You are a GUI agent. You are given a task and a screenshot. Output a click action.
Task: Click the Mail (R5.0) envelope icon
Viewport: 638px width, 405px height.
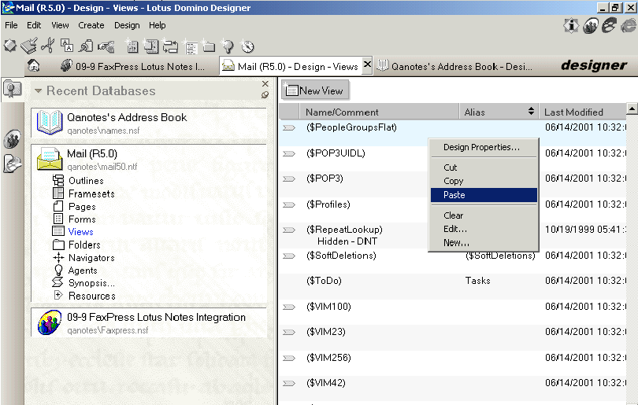point(50,159)
